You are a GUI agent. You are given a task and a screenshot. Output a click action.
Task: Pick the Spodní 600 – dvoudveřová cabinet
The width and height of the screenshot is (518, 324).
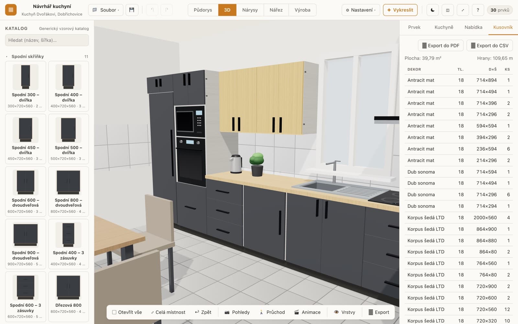[x=26, y=191]
